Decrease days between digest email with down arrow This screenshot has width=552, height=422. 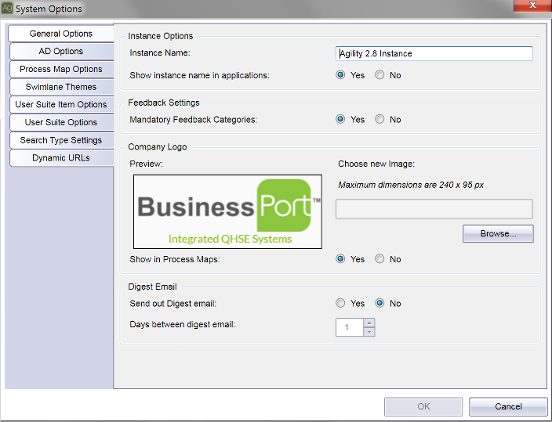click(369, 332)
